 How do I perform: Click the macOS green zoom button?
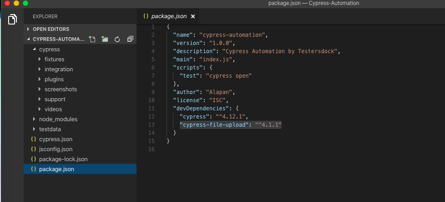point(25,3)
